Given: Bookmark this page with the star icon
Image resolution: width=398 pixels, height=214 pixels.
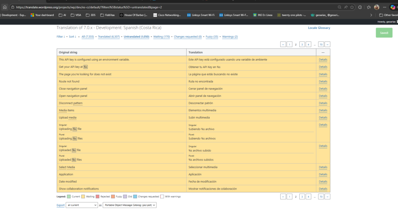Looking at the screenshot, I should (x=352, y=7).
